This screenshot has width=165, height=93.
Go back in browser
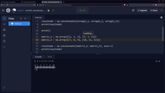[2, 5]
